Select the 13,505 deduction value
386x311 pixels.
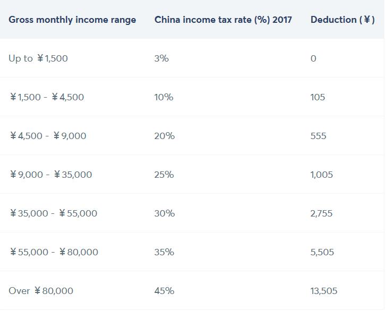pos(324,291)
